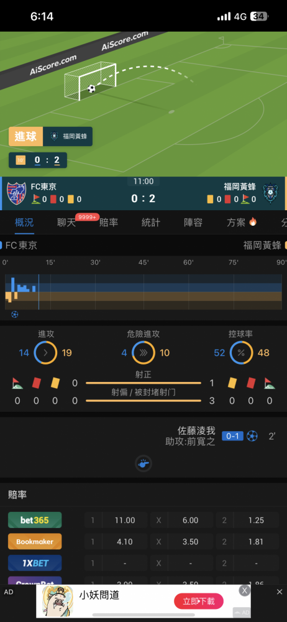Tap the 控球率 possession percent circle
The height and width of the screenshot is (622, 287).
tap(242, 352)
